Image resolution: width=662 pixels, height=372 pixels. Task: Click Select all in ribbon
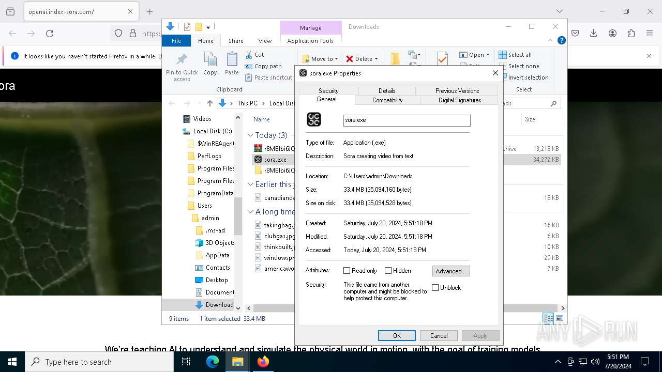coord(515,55)
